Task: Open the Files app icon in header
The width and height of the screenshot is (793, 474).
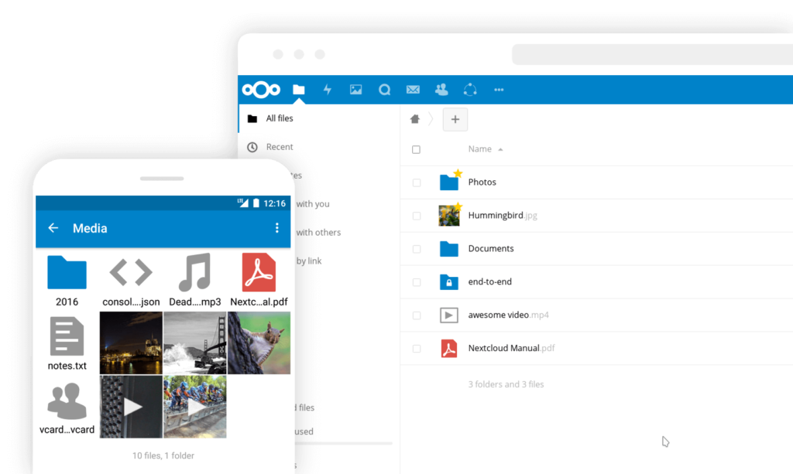Action: click(x=299, y=90)
